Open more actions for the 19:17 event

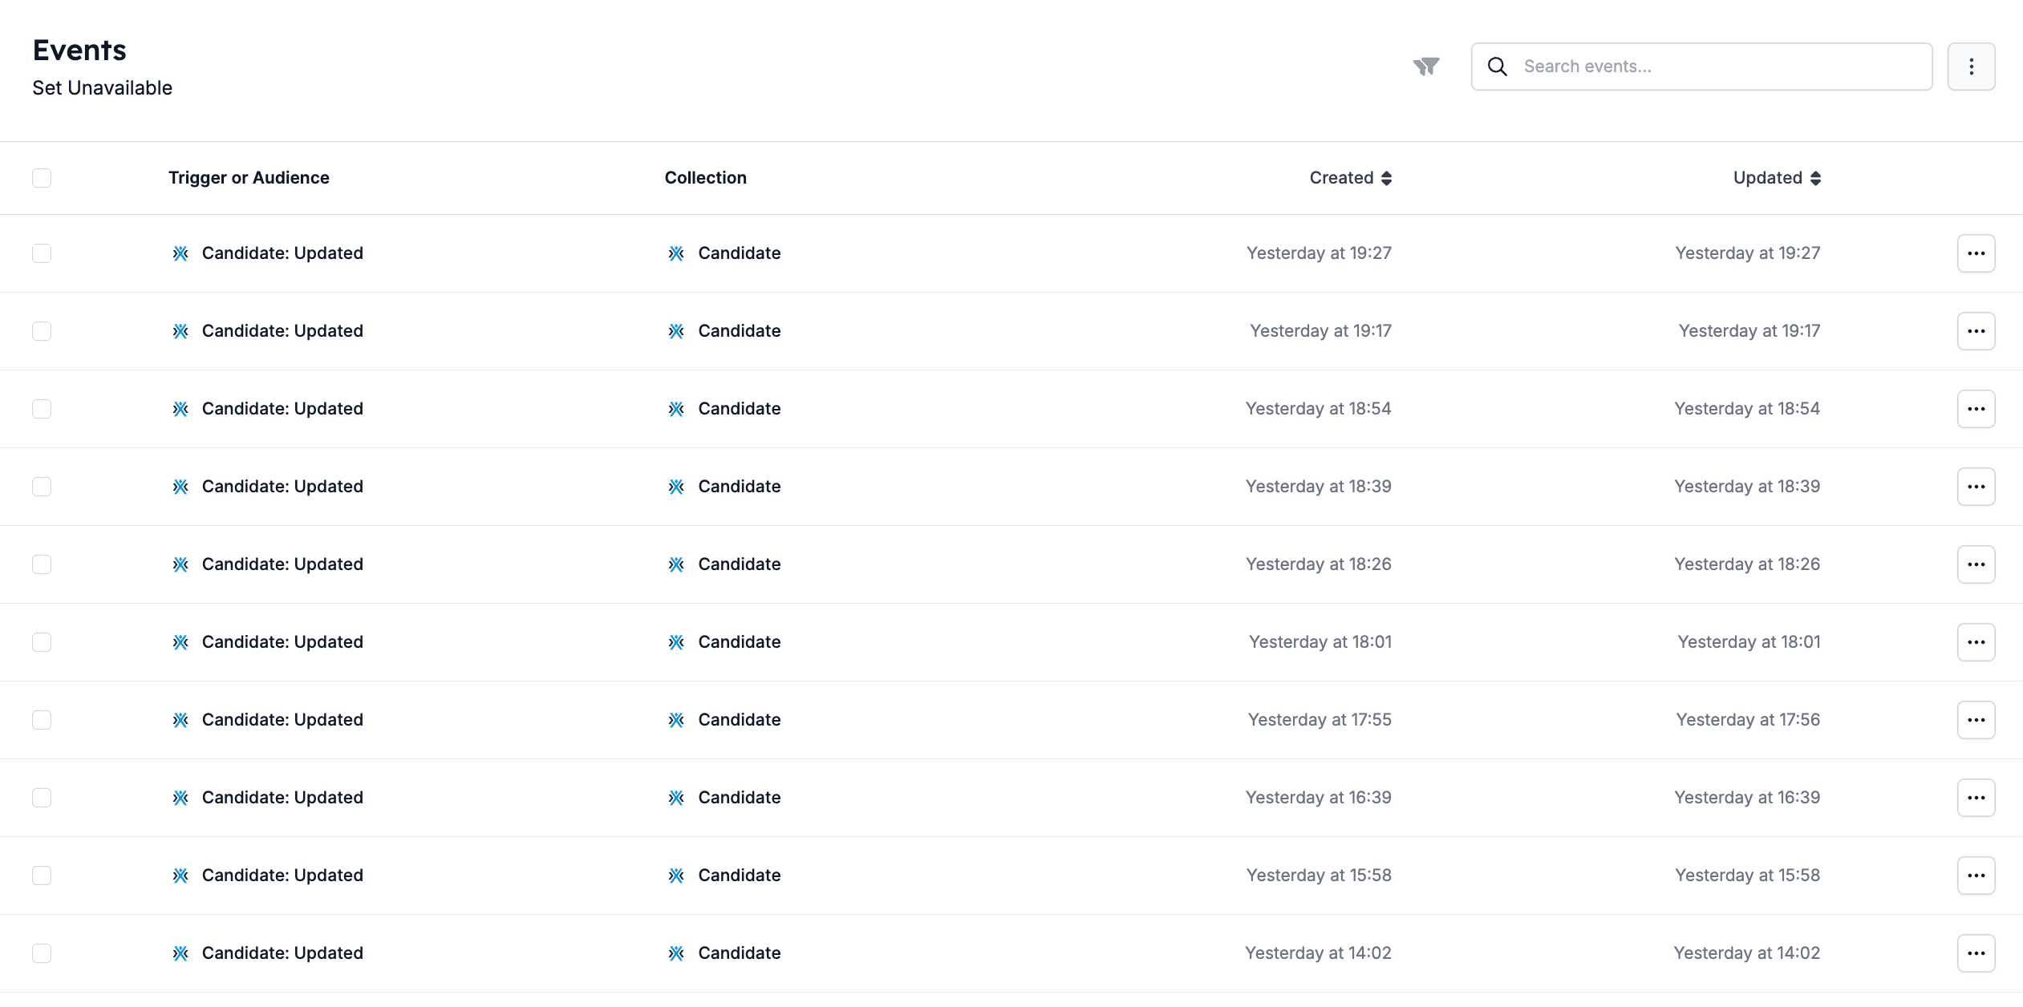click(1976, 331)
